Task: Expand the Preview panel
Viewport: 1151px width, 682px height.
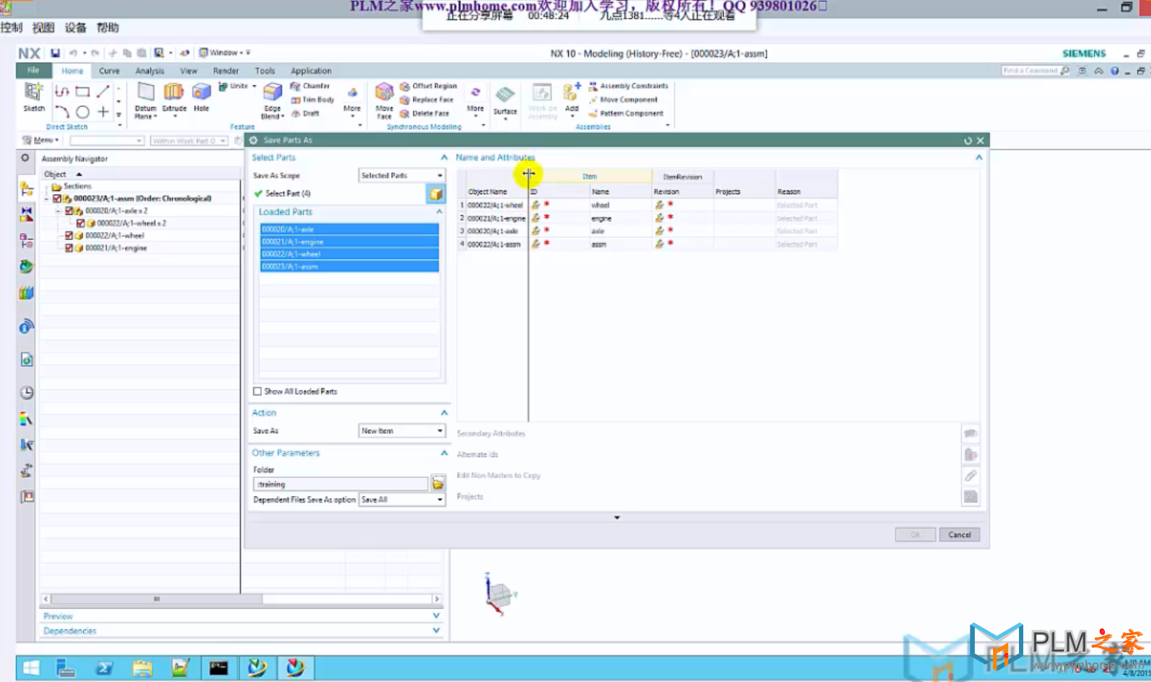Action: pyautogui.click(x=436, y=616)
